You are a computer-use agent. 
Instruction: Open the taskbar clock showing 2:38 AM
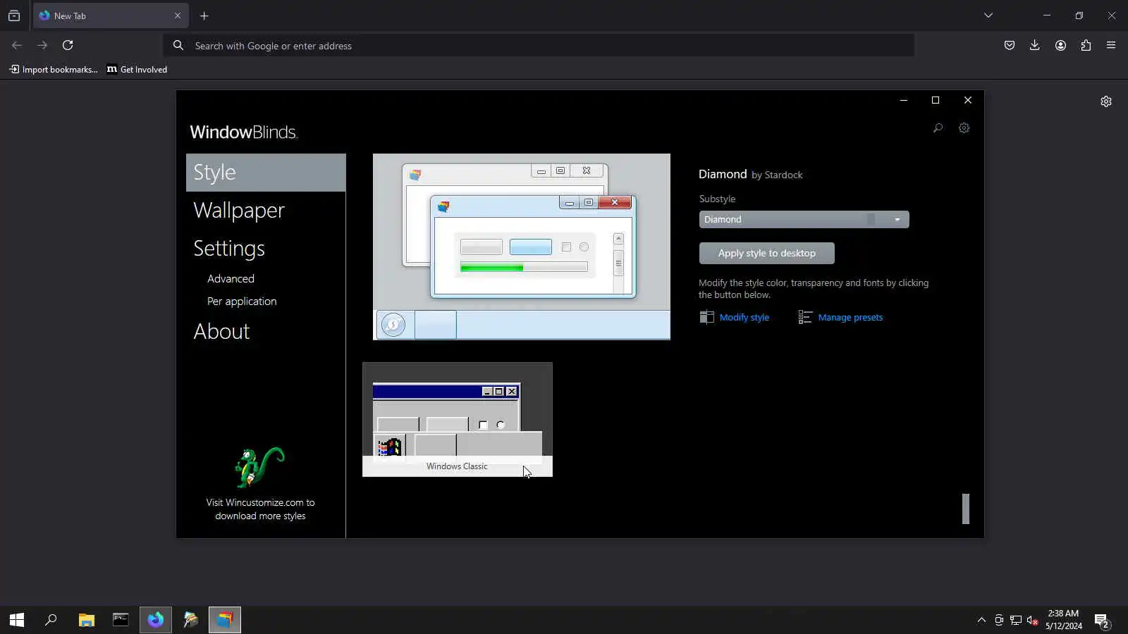point(1063,620)
